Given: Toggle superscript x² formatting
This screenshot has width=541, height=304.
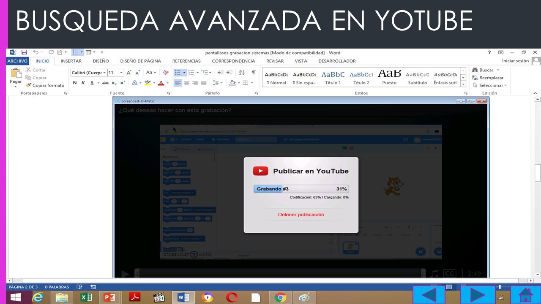Looking at the screenshot, I should [122, 83].
